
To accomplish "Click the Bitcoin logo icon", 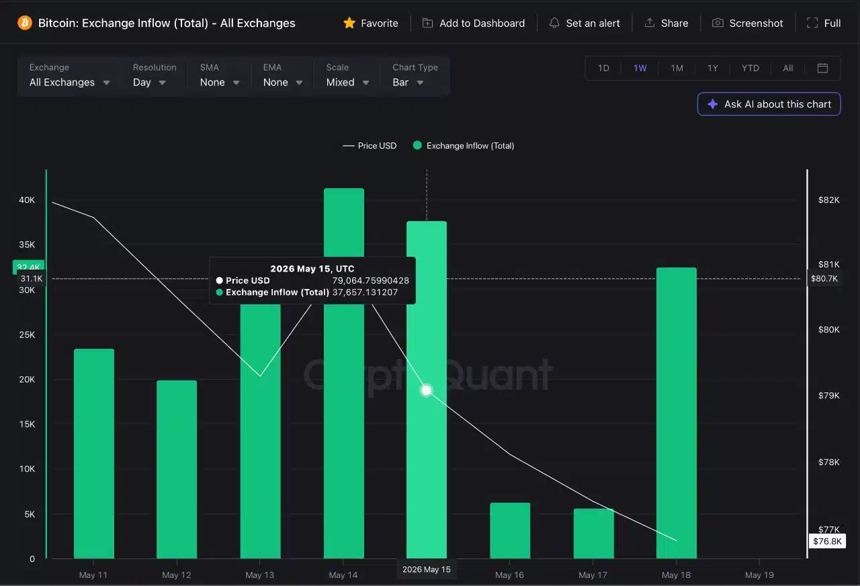I will coord(25,23).
